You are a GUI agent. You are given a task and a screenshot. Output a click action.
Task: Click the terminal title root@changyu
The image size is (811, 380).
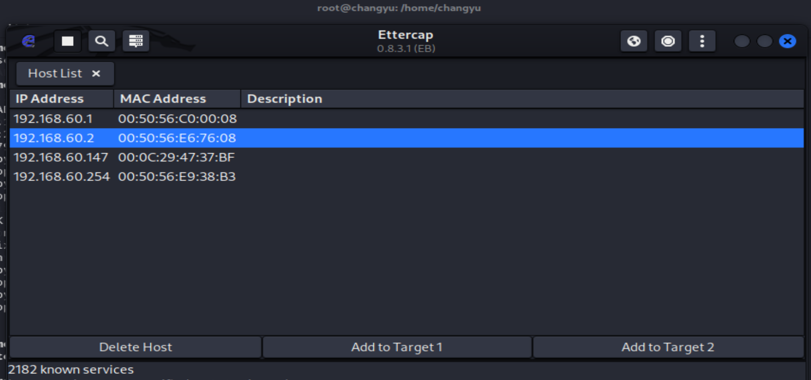(x=399, y=8)
